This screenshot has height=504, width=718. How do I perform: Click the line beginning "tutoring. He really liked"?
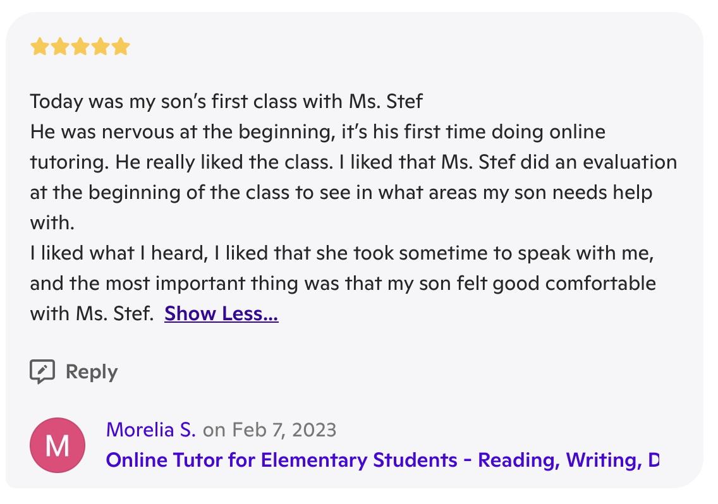[353, 162]
